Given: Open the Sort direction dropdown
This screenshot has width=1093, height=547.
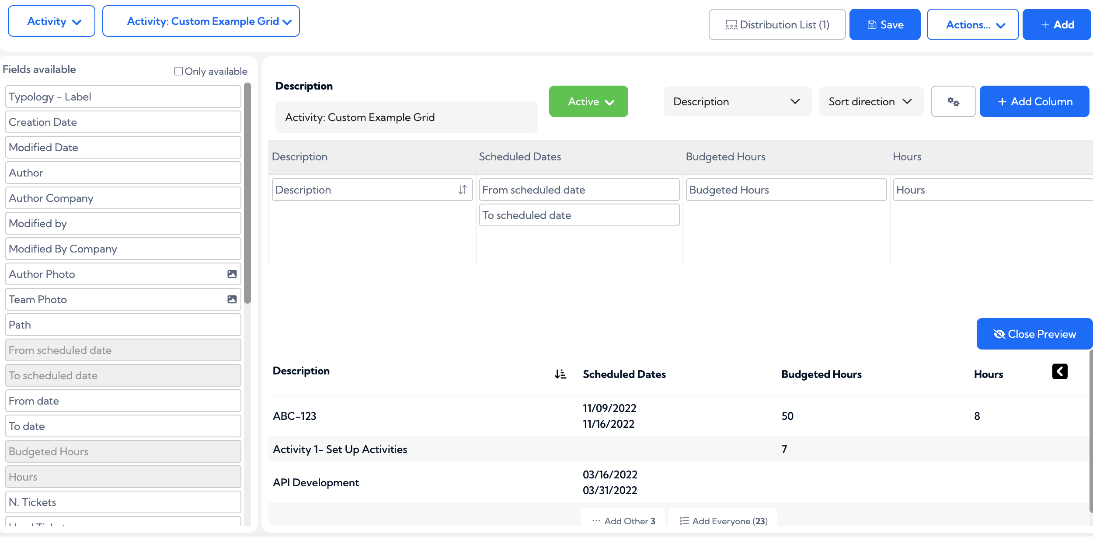Looking at the screenshot, I should point(870,101).
